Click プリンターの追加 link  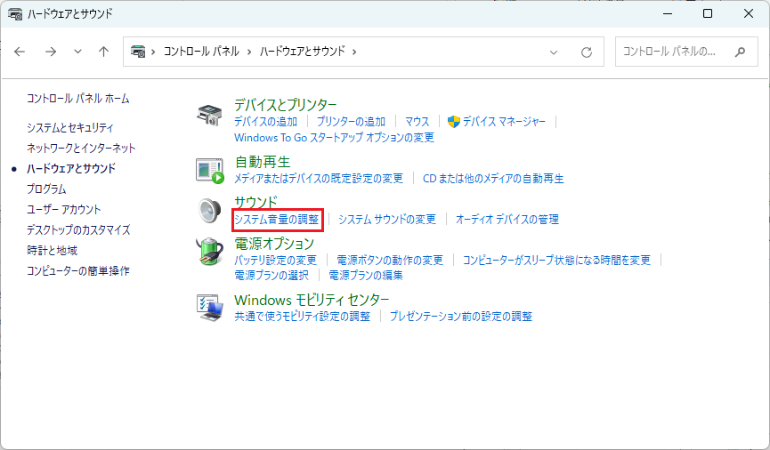351,122
